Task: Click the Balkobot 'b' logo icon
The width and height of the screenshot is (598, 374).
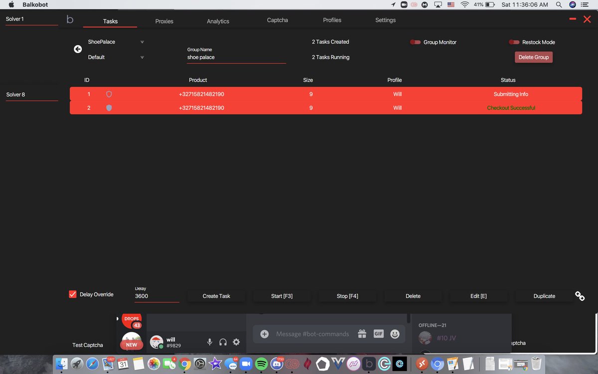Action: 70,20
